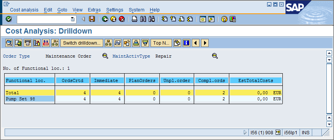The height and width of the screenshot is (140, 334).
Task: Go to the previous page icon
Action: (x=173, y=19)
